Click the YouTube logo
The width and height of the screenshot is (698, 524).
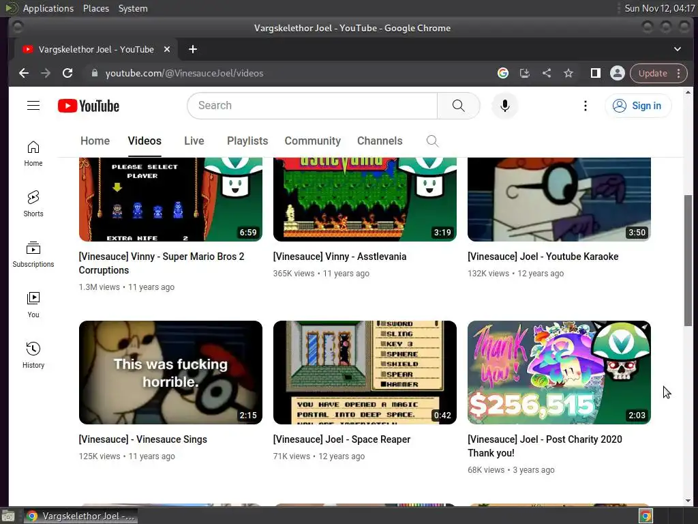click(x=89, y=106)
